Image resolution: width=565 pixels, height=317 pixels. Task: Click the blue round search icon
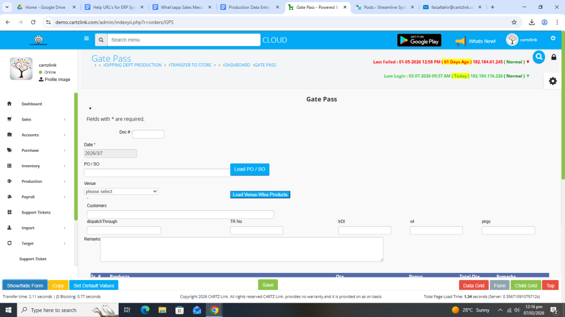click(539, 57)
